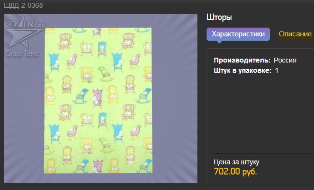Click the pack quantity value 1
Screen dimensions: 314x190
[277, 71]
